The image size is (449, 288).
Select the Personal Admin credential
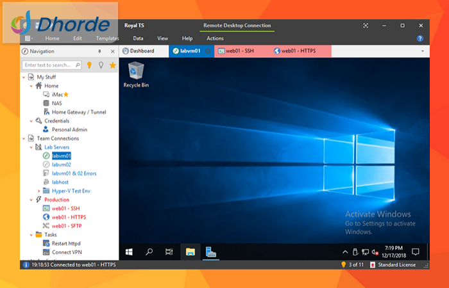point(69,129)
